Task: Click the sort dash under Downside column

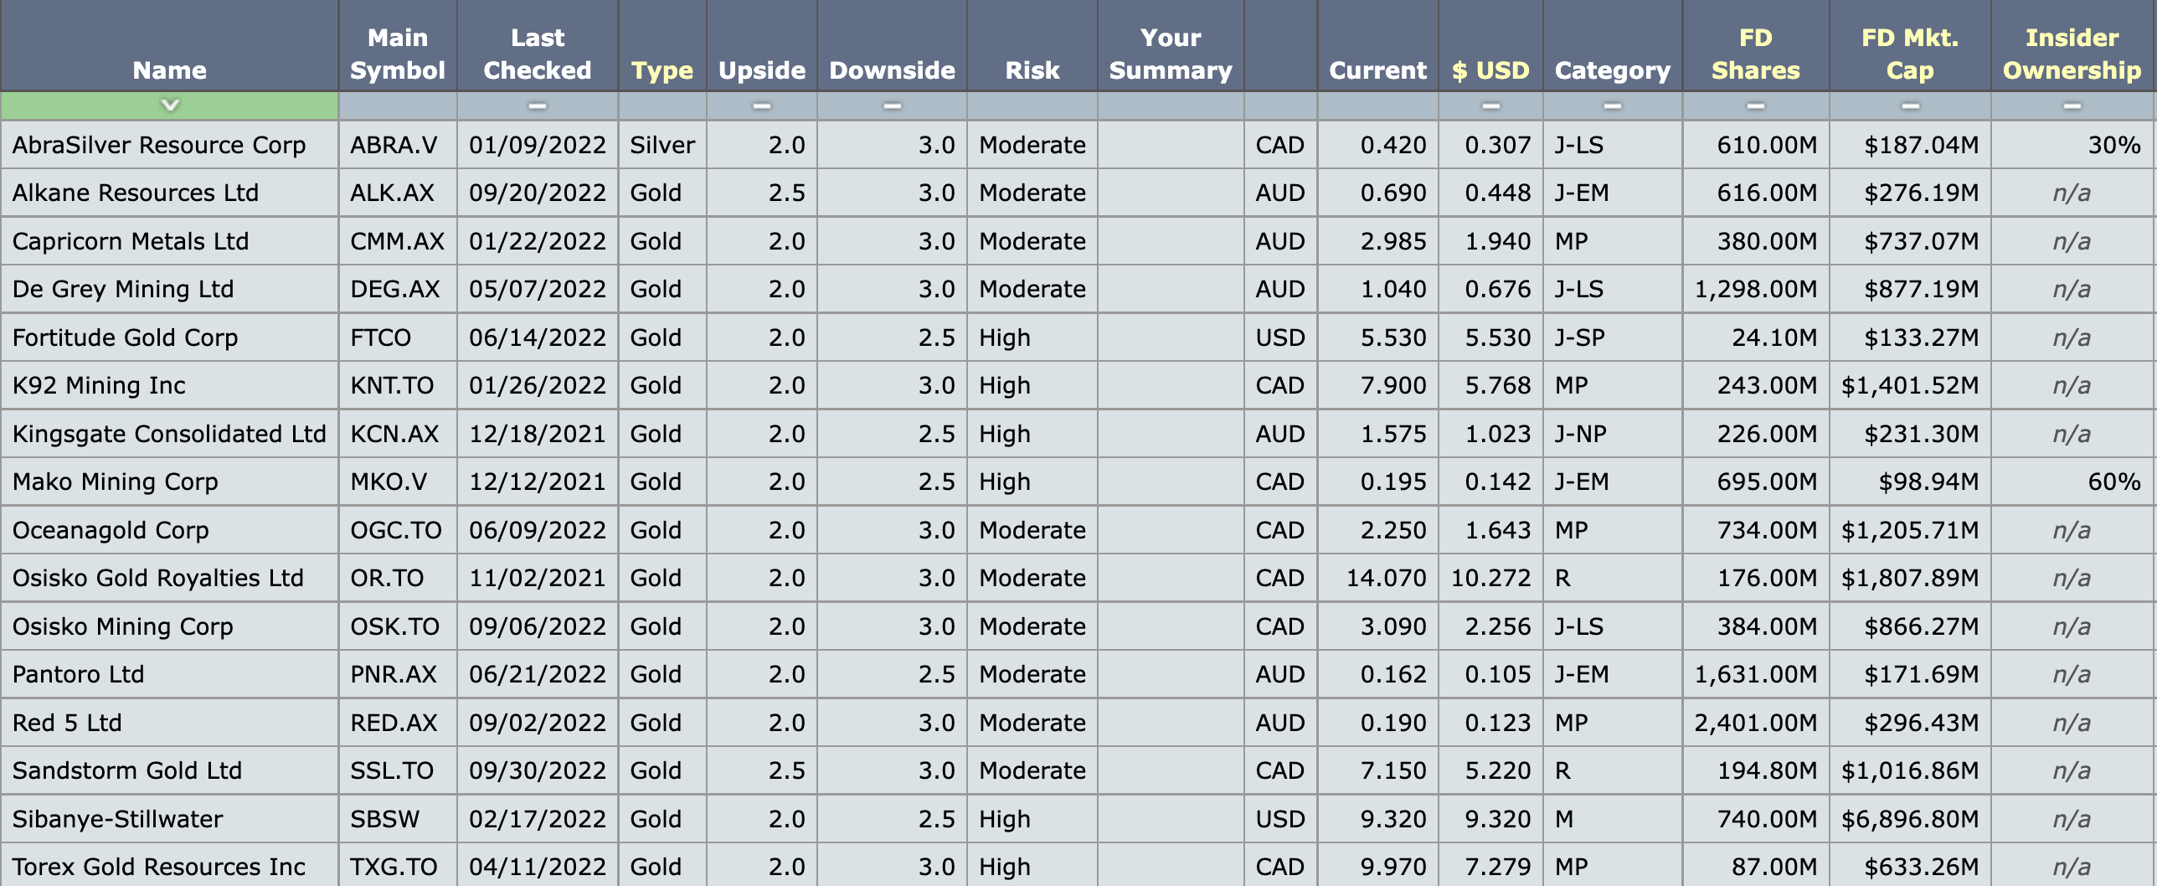Action: pyautogui.click(x=893, y=106)
